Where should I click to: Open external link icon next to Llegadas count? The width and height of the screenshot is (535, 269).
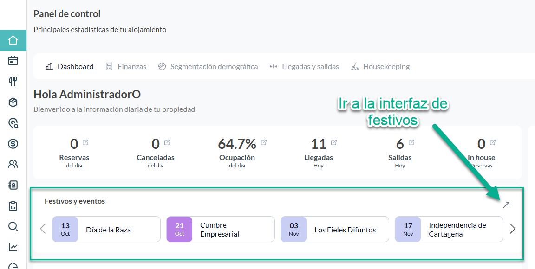click(x=334, y=142)
